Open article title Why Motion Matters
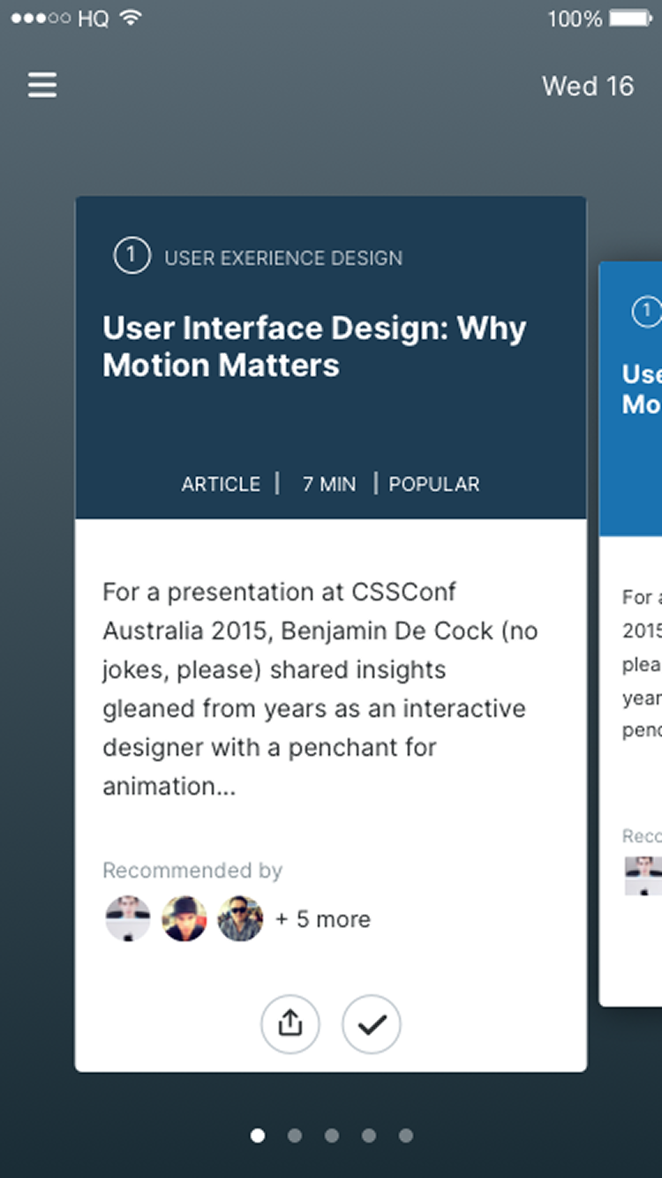The height and width of the screenshot is (1178, 662). pyautogui.click(x=314, y=346)
